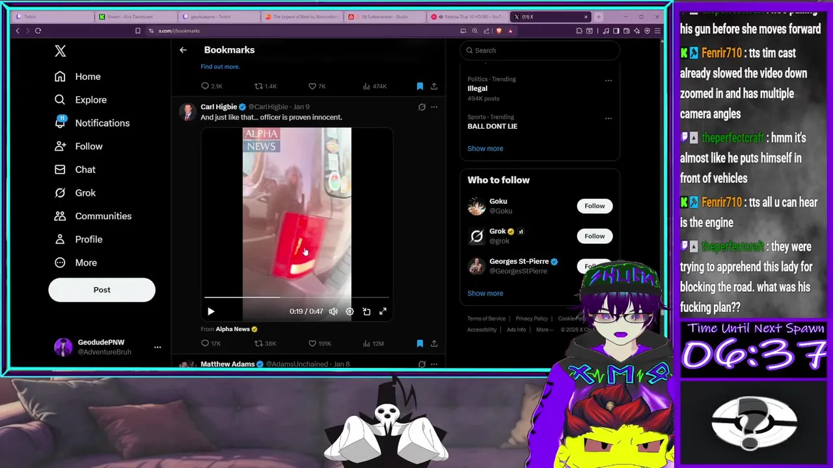Show more accounts to follow

click(x=485, y=293)
